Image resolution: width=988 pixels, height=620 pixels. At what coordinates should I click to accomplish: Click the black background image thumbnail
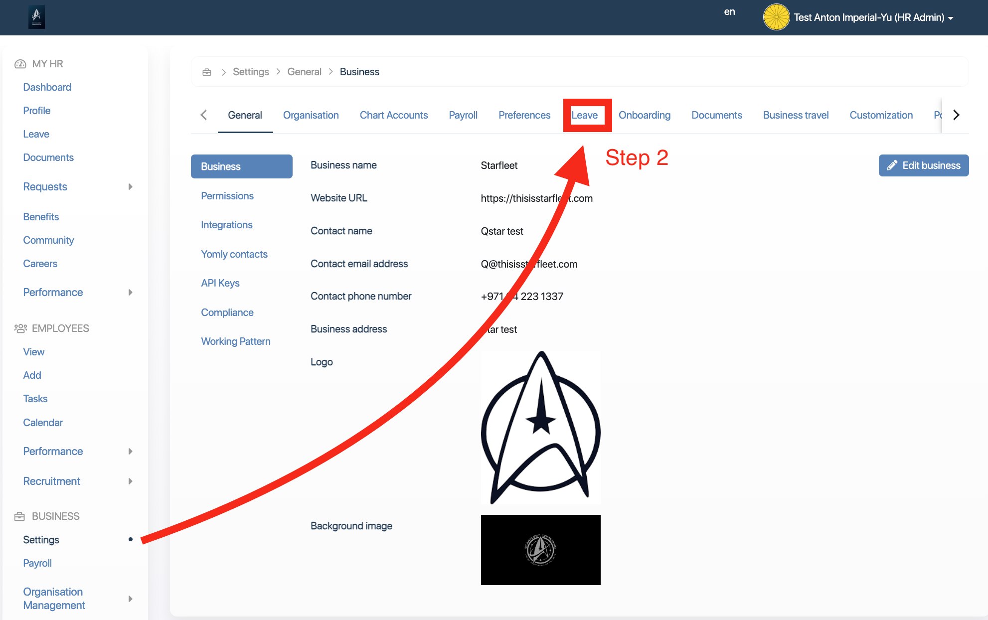coord(540,550)
